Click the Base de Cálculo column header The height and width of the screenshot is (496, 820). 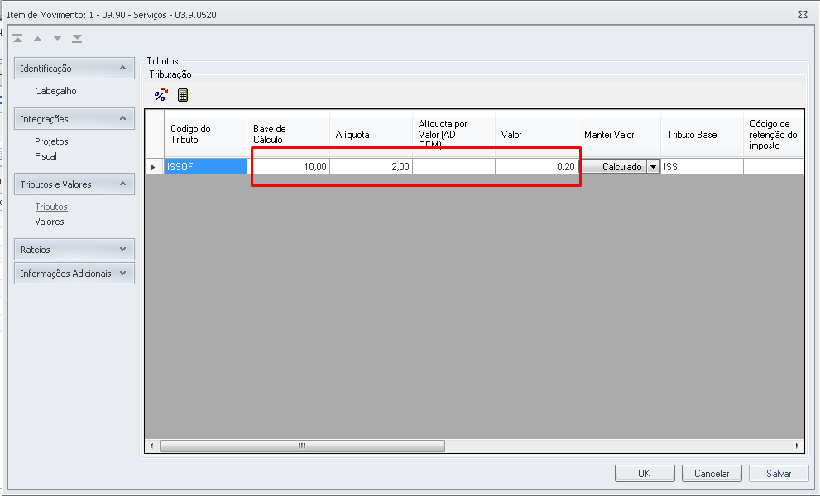288,134
